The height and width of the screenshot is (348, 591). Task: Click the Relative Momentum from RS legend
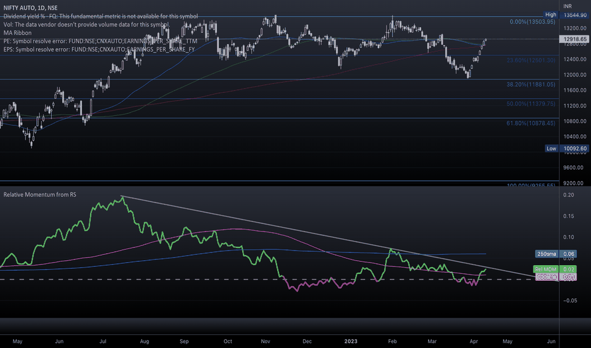39,194
